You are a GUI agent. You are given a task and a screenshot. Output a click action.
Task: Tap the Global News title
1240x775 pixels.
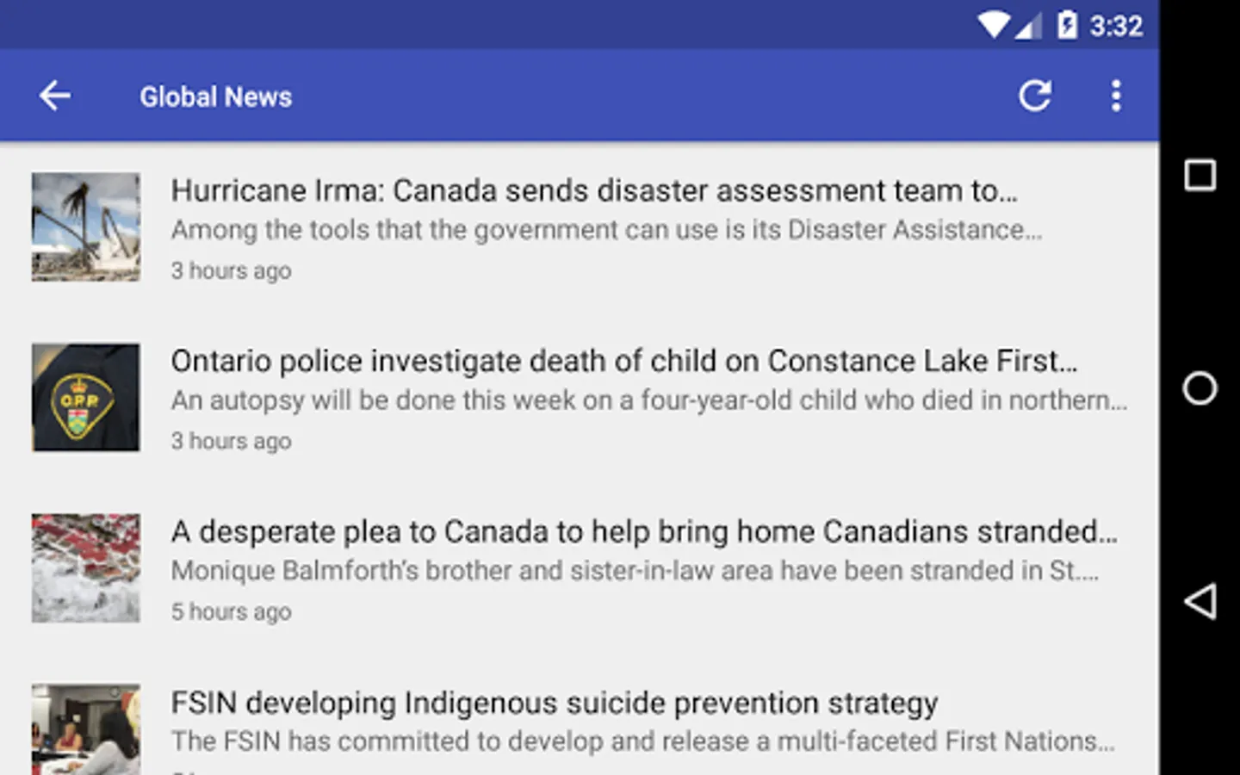216,96
